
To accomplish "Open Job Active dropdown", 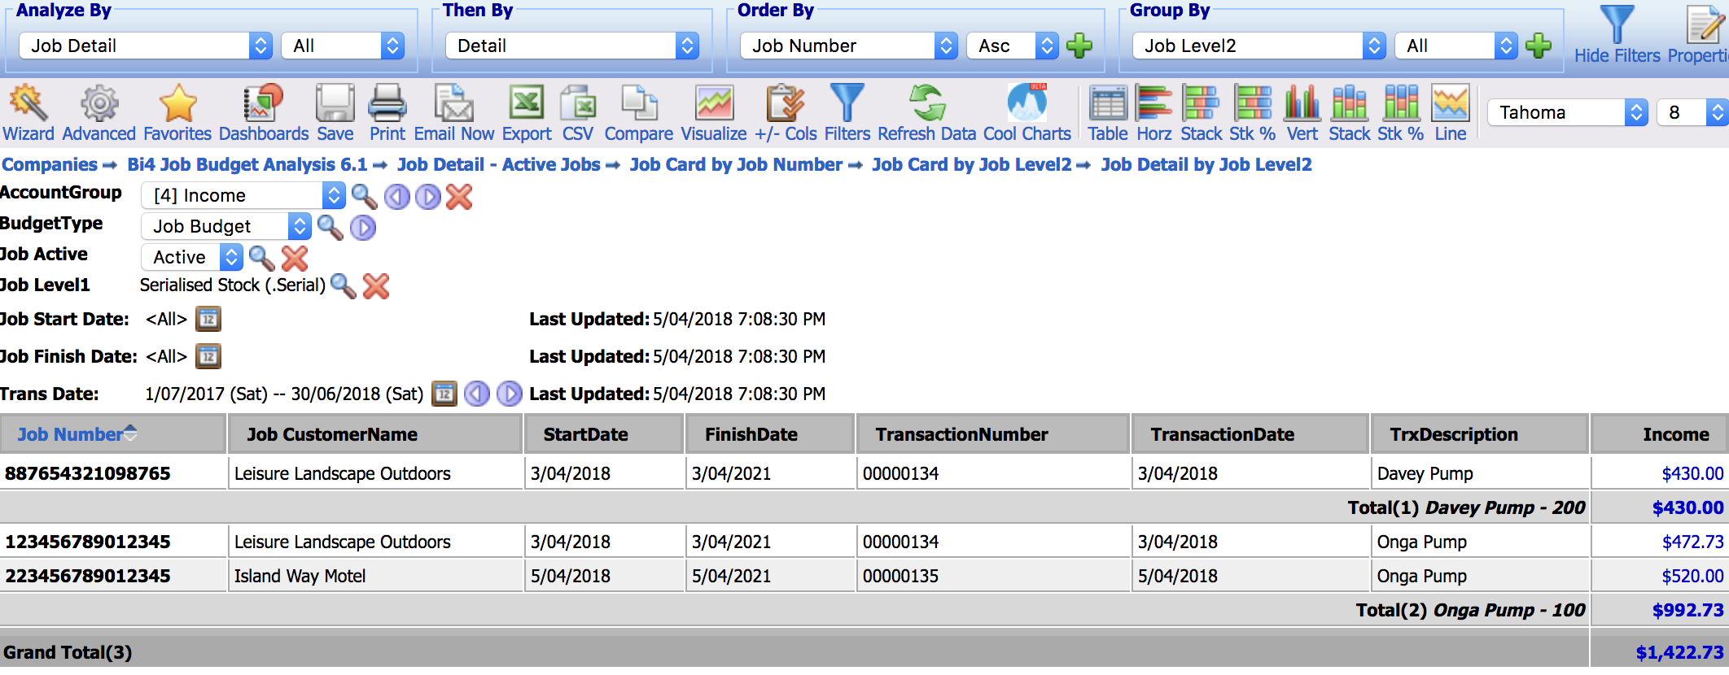I will [192, 258].
